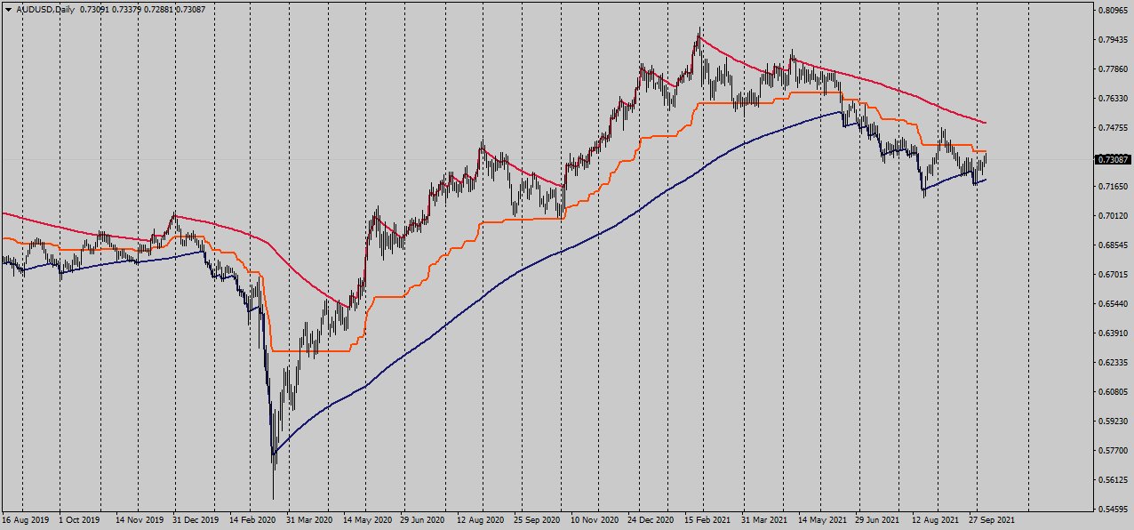Open the chart symbol dropdown arrow
The width and height of the screenshot is (1134, 530).
(9, 11)
